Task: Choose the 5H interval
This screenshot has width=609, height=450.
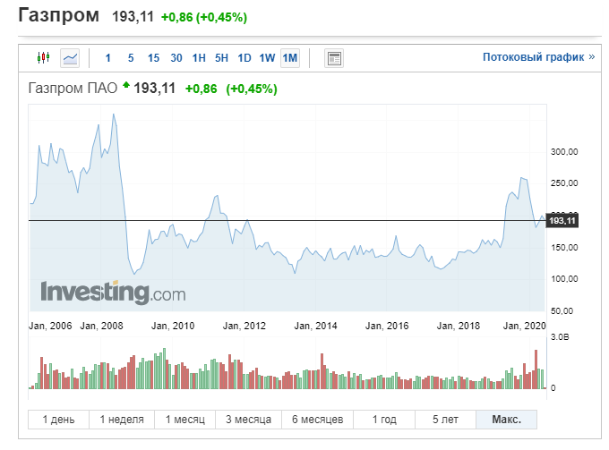Action: 221,58
